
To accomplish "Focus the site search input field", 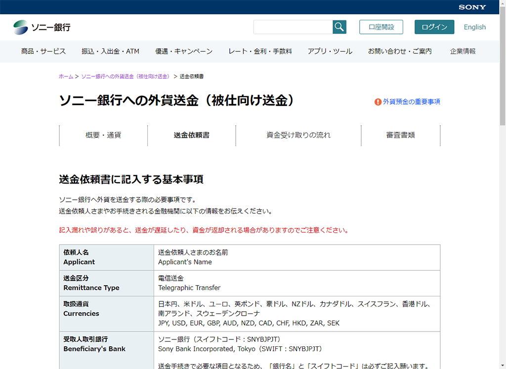I will (293, 27).
